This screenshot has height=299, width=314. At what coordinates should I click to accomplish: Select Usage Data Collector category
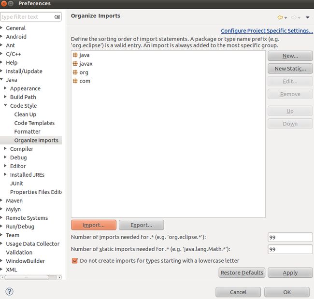(33, 244)
